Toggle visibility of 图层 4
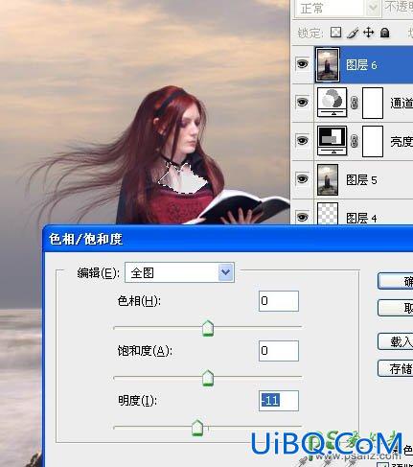Screen dimensions: 413x467 [x=302, y=217]
